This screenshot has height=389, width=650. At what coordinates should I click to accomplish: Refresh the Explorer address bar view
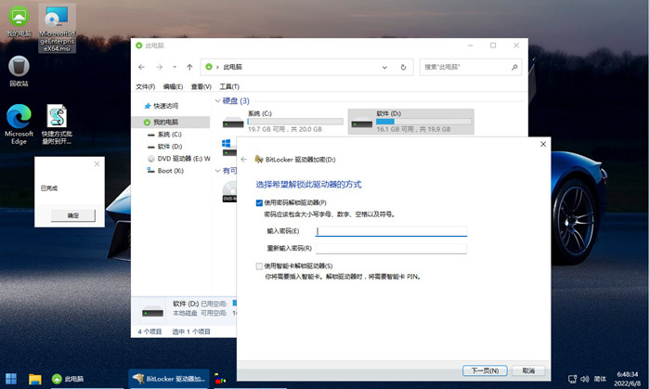coord(403,67)
